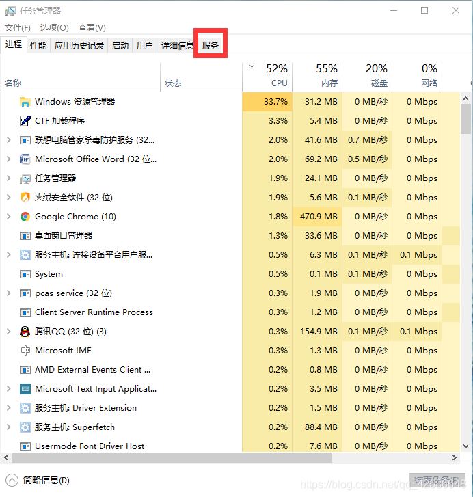Viewport: 473px width, 497px height.
Task: Collapse to 简略信息 view
Action: click(x=38, y=480)
